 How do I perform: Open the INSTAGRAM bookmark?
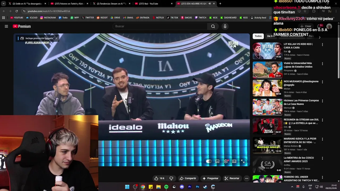pyautogui.click(x=48, y=18)
